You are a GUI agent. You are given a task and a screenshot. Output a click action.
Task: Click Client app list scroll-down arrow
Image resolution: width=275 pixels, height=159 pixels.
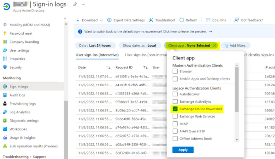tap(237, 140)
